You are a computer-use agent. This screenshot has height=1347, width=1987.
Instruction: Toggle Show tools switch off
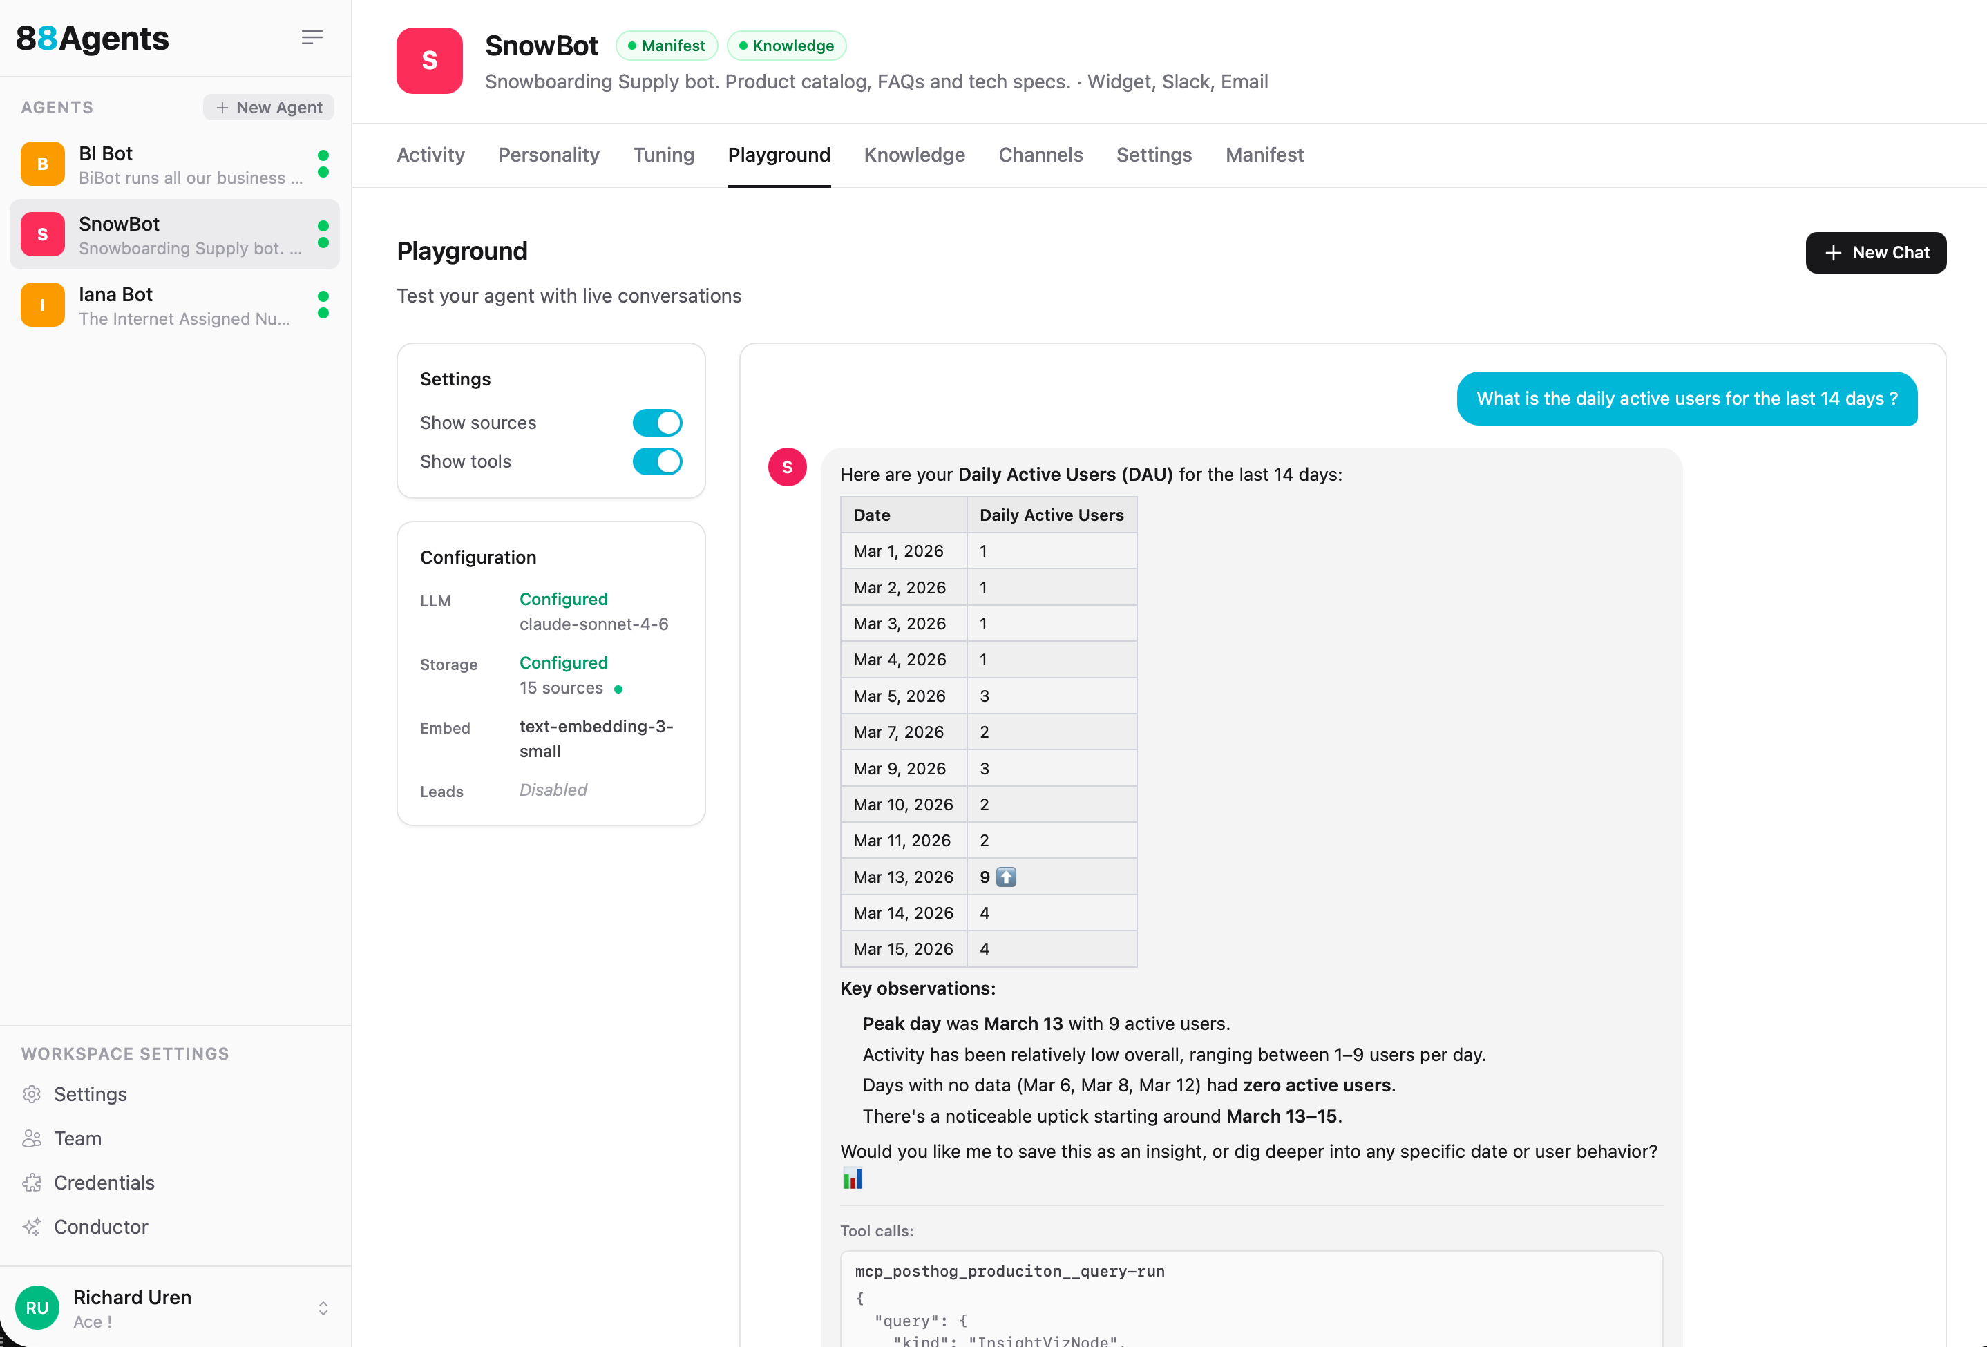coord(656,461)
